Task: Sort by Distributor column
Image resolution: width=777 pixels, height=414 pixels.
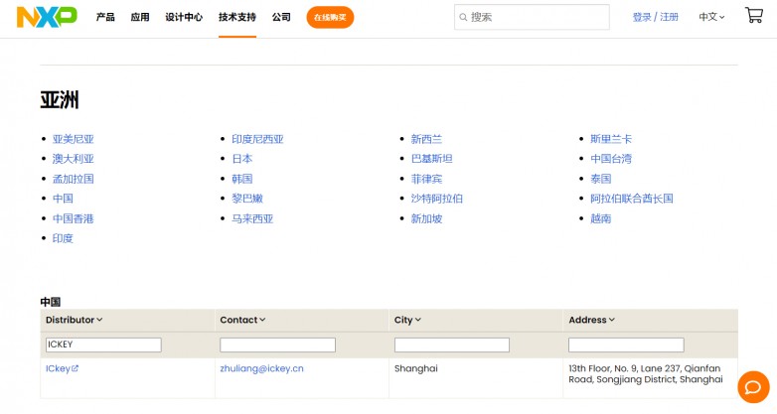Action: [75, 320]
